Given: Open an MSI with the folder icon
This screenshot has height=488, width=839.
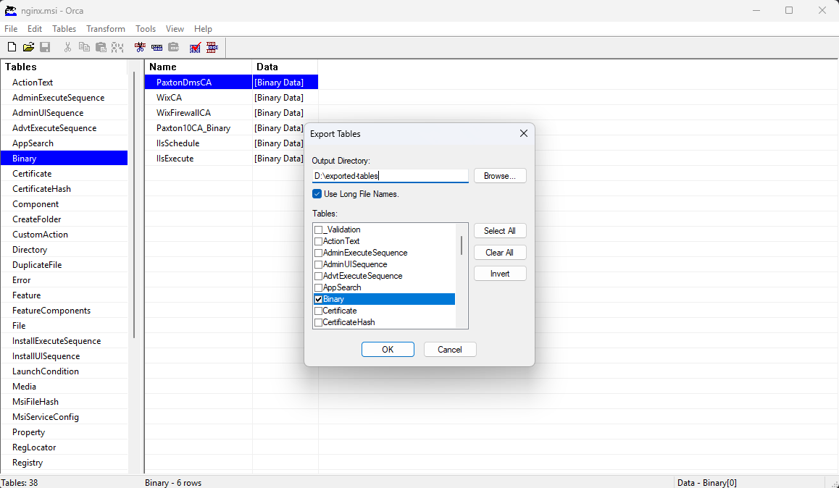Looking at the screenshot, I should [x=29, y=46].
